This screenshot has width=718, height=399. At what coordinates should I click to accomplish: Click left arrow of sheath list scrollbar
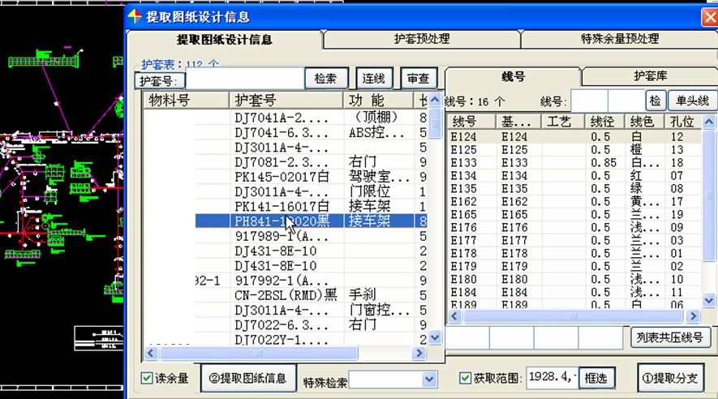[x=151, y=353]
